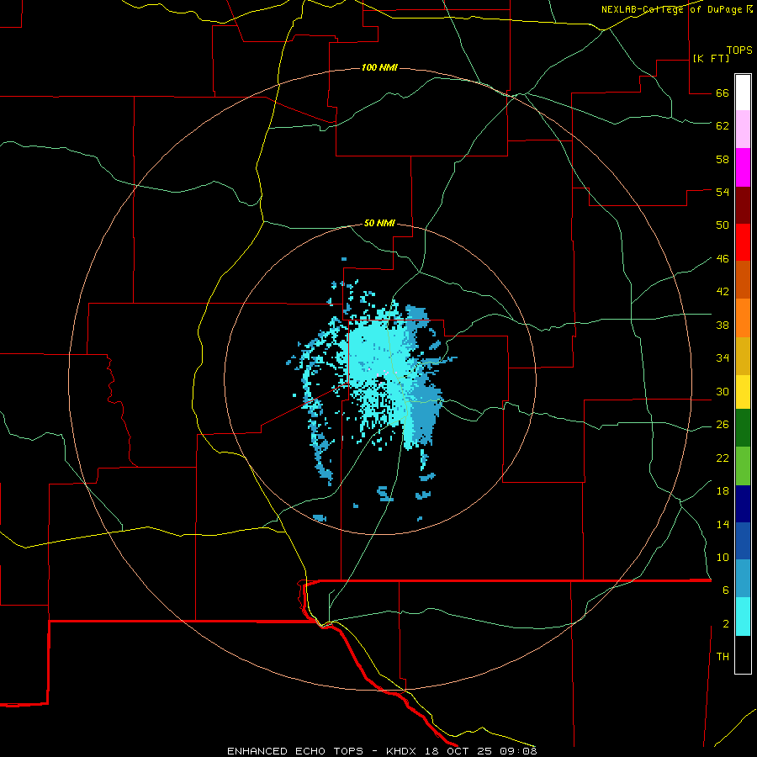
Task: Click the 'TH' legend label
Action: (723, 657)
